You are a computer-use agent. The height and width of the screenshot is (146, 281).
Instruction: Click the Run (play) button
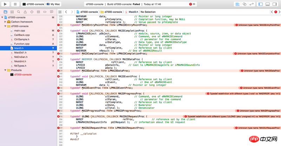6,4
